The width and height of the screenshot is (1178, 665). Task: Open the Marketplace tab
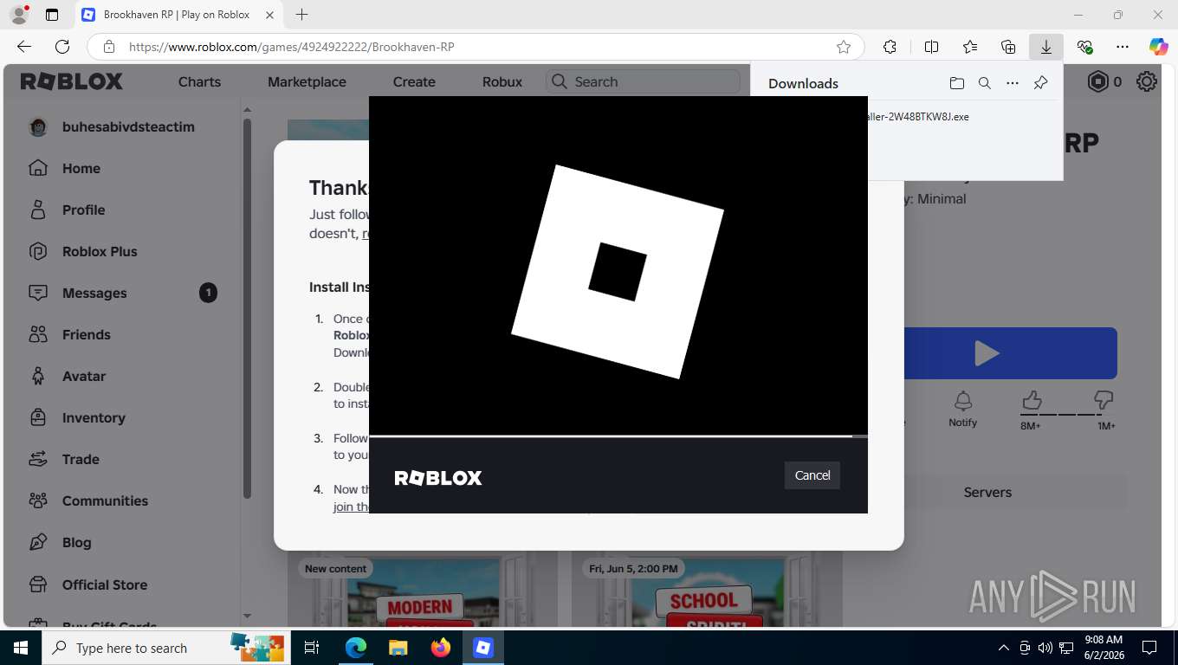(x=307, y=81)
